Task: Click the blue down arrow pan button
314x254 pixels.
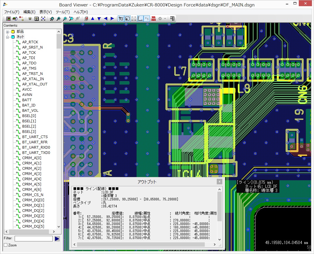Action: coord(99,18)
